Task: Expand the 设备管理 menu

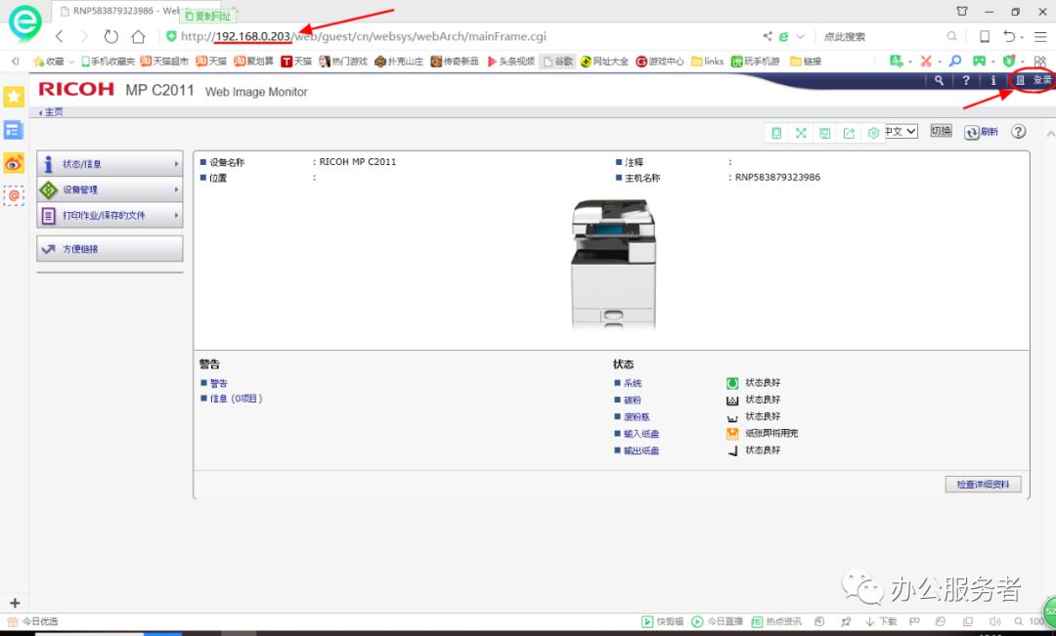Action: (x=110, y=190)
